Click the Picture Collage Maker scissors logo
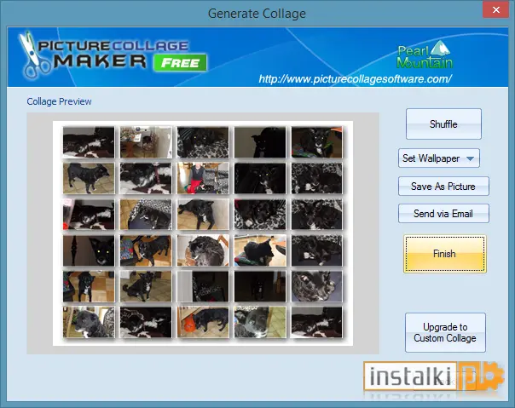Screen dimensions: 515x408 click(34, 55)
